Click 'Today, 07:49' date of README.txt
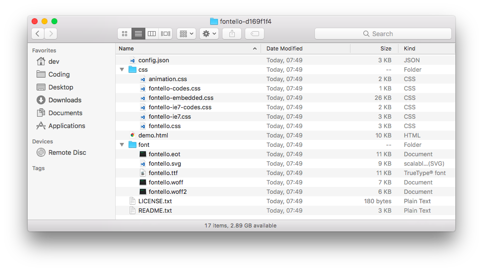 coord(284,211)
